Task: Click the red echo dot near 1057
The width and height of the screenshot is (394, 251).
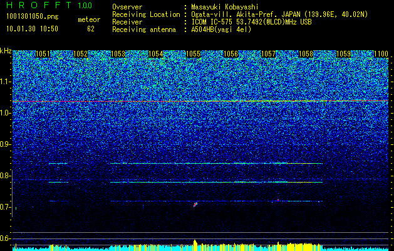Action: [278, 200]
